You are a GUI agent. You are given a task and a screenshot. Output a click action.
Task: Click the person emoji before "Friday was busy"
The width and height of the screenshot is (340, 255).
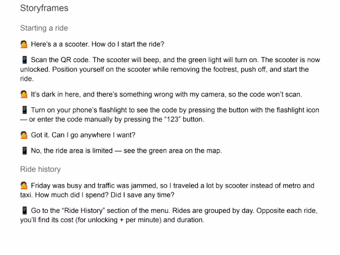click(24, 186)
